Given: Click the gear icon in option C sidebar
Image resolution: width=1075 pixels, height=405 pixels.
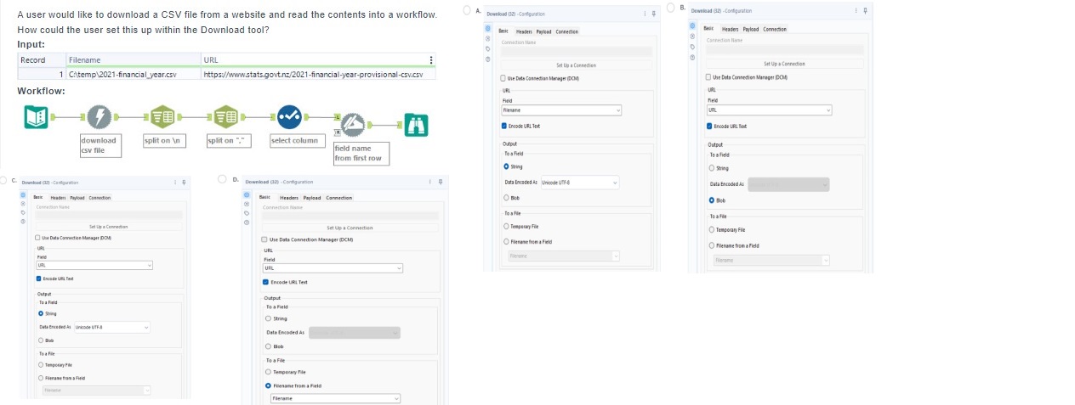Looking at the screenshot, I should 24,196.
